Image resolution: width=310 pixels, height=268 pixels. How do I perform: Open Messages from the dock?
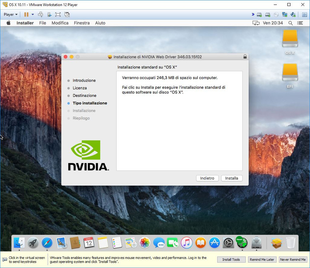(159, 243)
